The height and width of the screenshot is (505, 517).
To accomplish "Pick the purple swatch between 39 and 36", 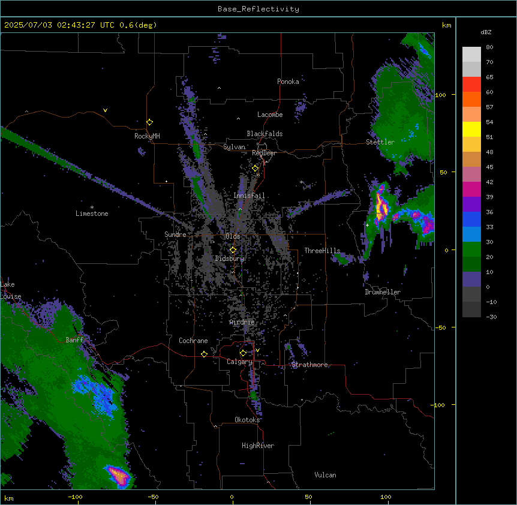I will (471, 205).
